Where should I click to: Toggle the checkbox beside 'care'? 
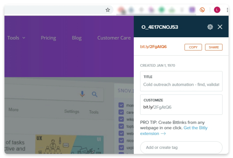[x=121, y=112]
